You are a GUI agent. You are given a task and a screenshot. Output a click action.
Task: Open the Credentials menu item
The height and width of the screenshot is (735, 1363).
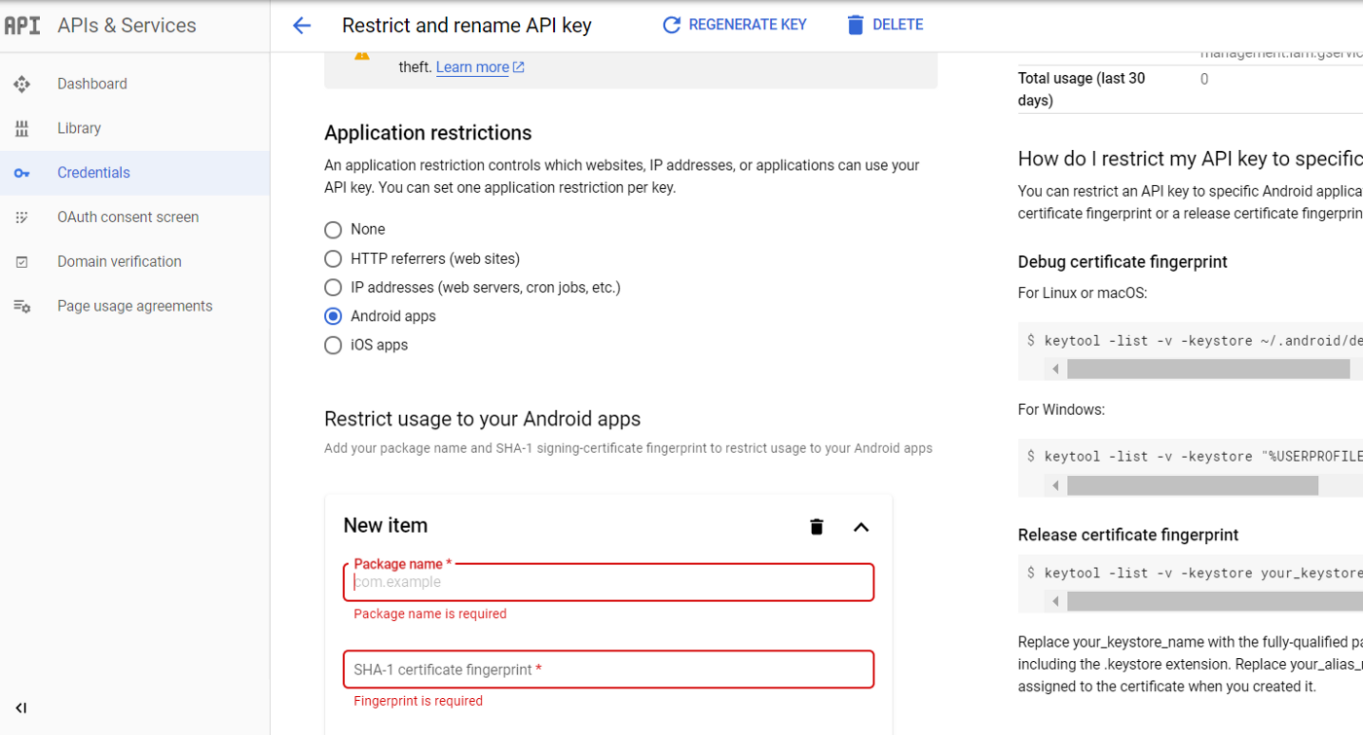(93, 173)
